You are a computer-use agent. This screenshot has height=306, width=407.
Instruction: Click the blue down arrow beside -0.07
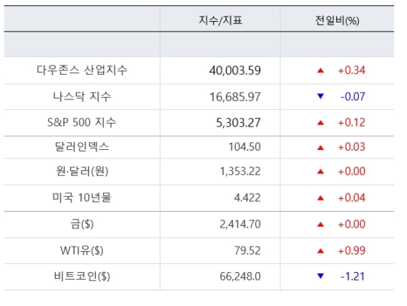(320, 96)
